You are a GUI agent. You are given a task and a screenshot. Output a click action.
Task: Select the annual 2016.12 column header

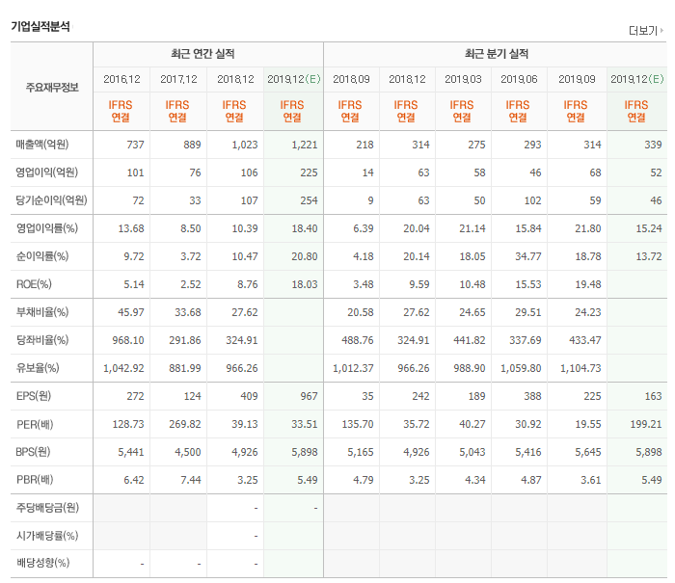coord(121,79)
